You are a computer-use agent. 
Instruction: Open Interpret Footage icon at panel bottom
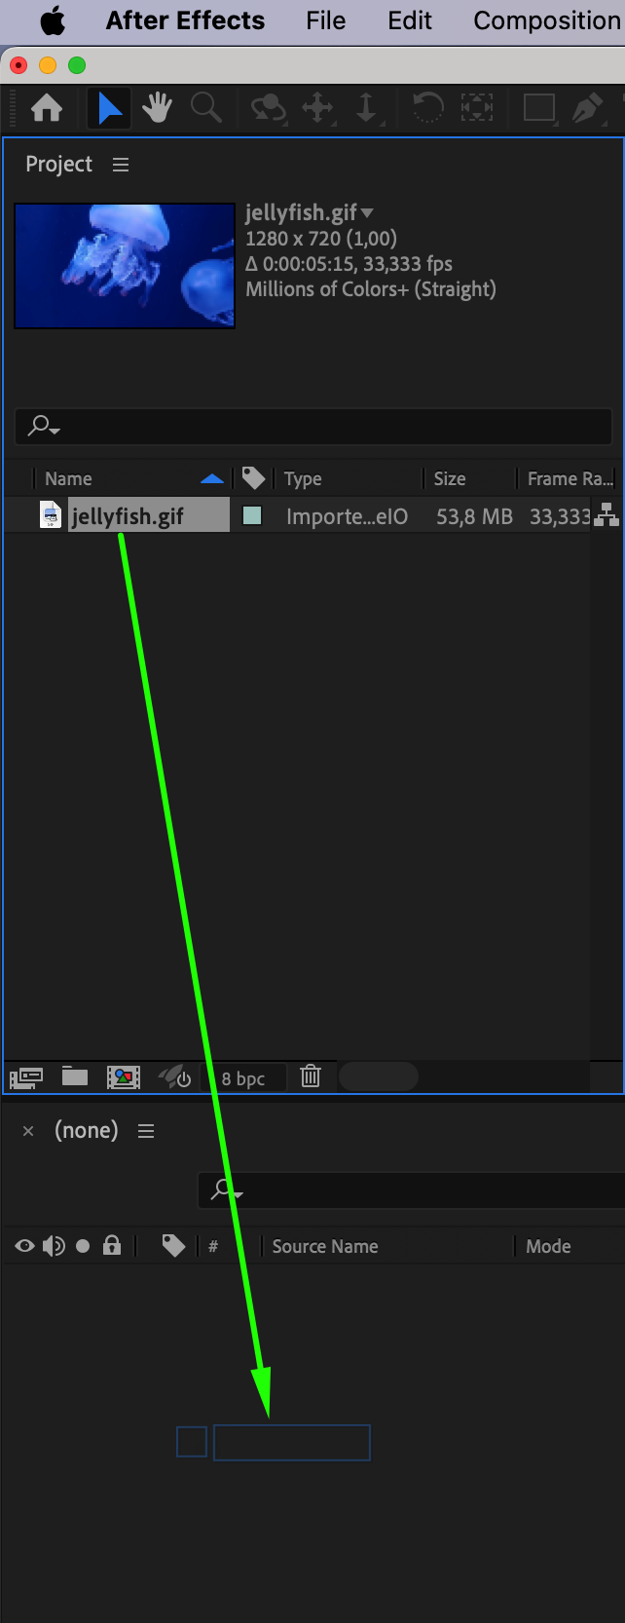[26, 1077]
